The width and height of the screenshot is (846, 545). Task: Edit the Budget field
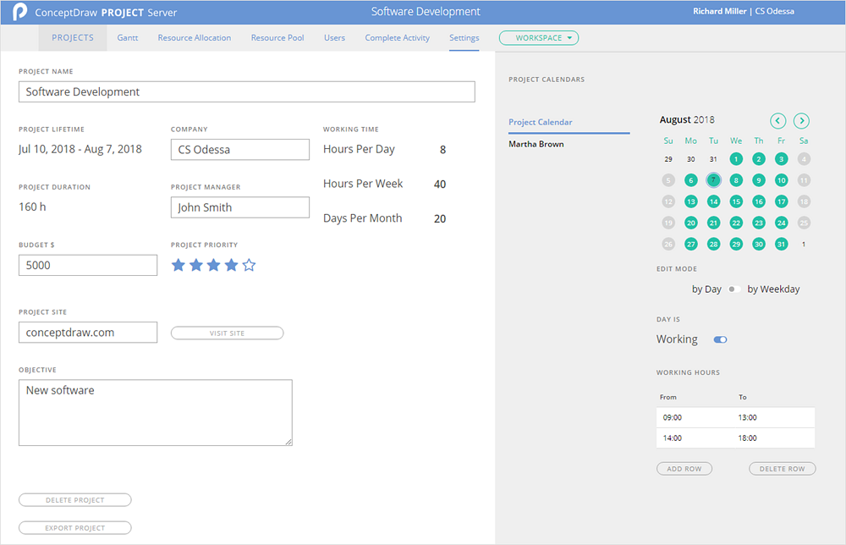[88, 265]
